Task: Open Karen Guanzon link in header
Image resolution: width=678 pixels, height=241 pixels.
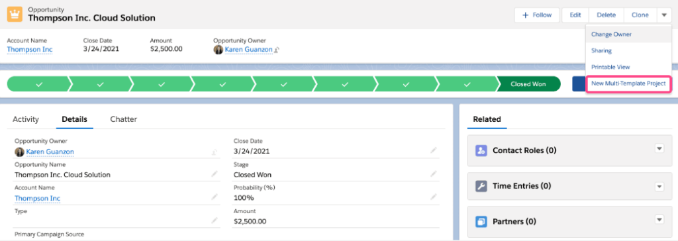Action: [249, 49]
